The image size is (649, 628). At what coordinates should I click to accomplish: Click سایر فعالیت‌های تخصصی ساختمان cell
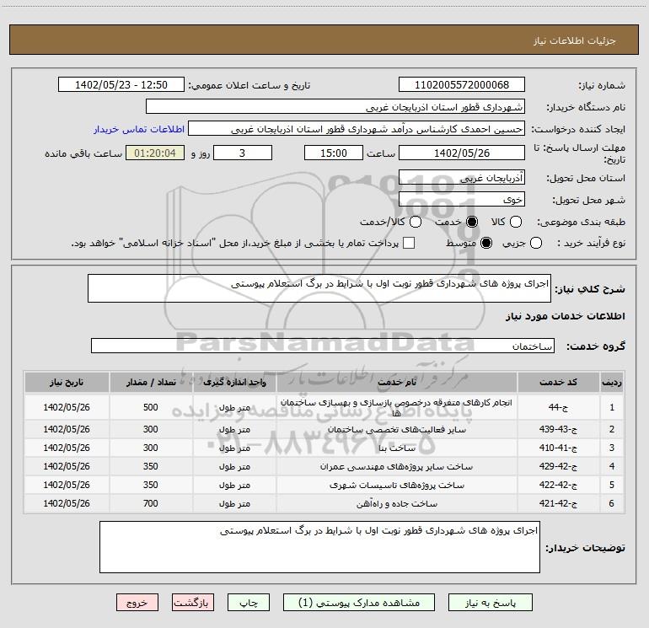point(397,429)
